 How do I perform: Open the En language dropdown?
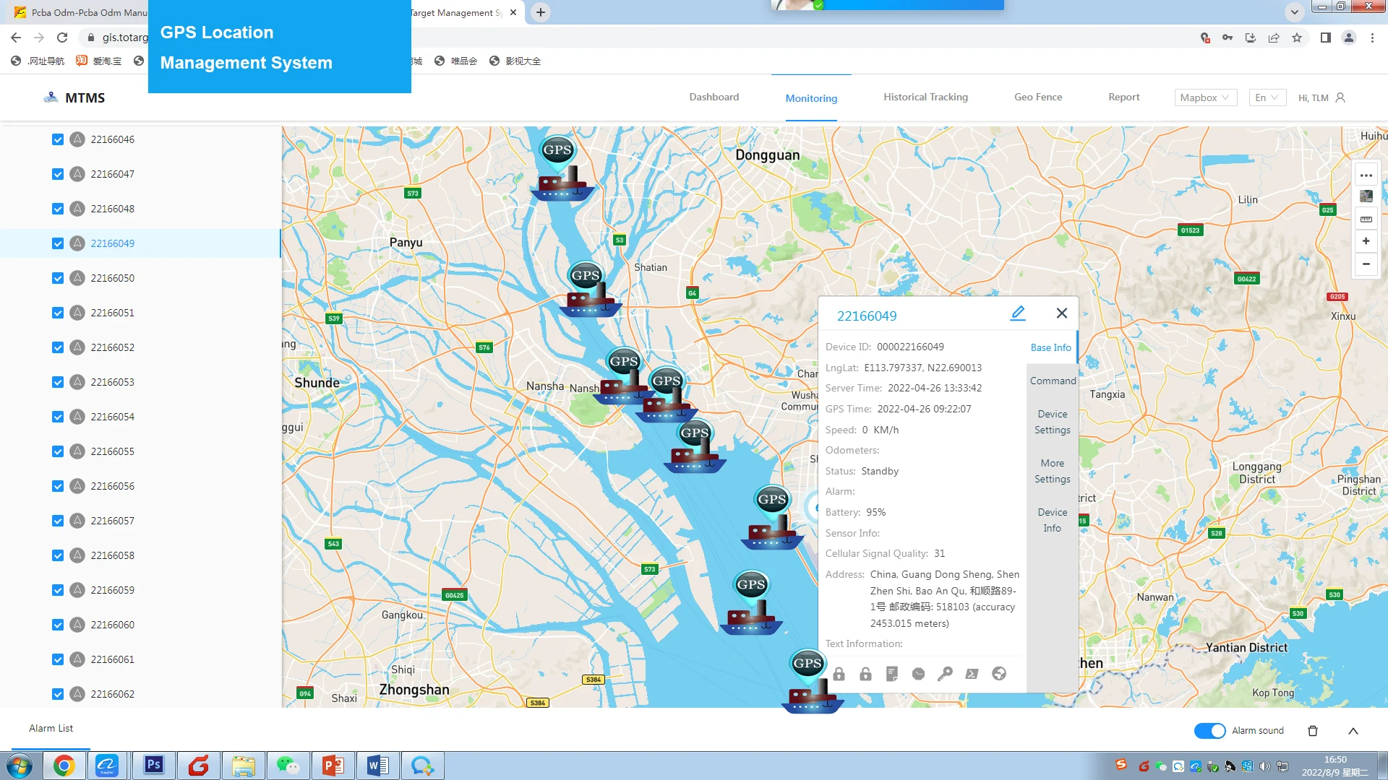click(1267, 97)
